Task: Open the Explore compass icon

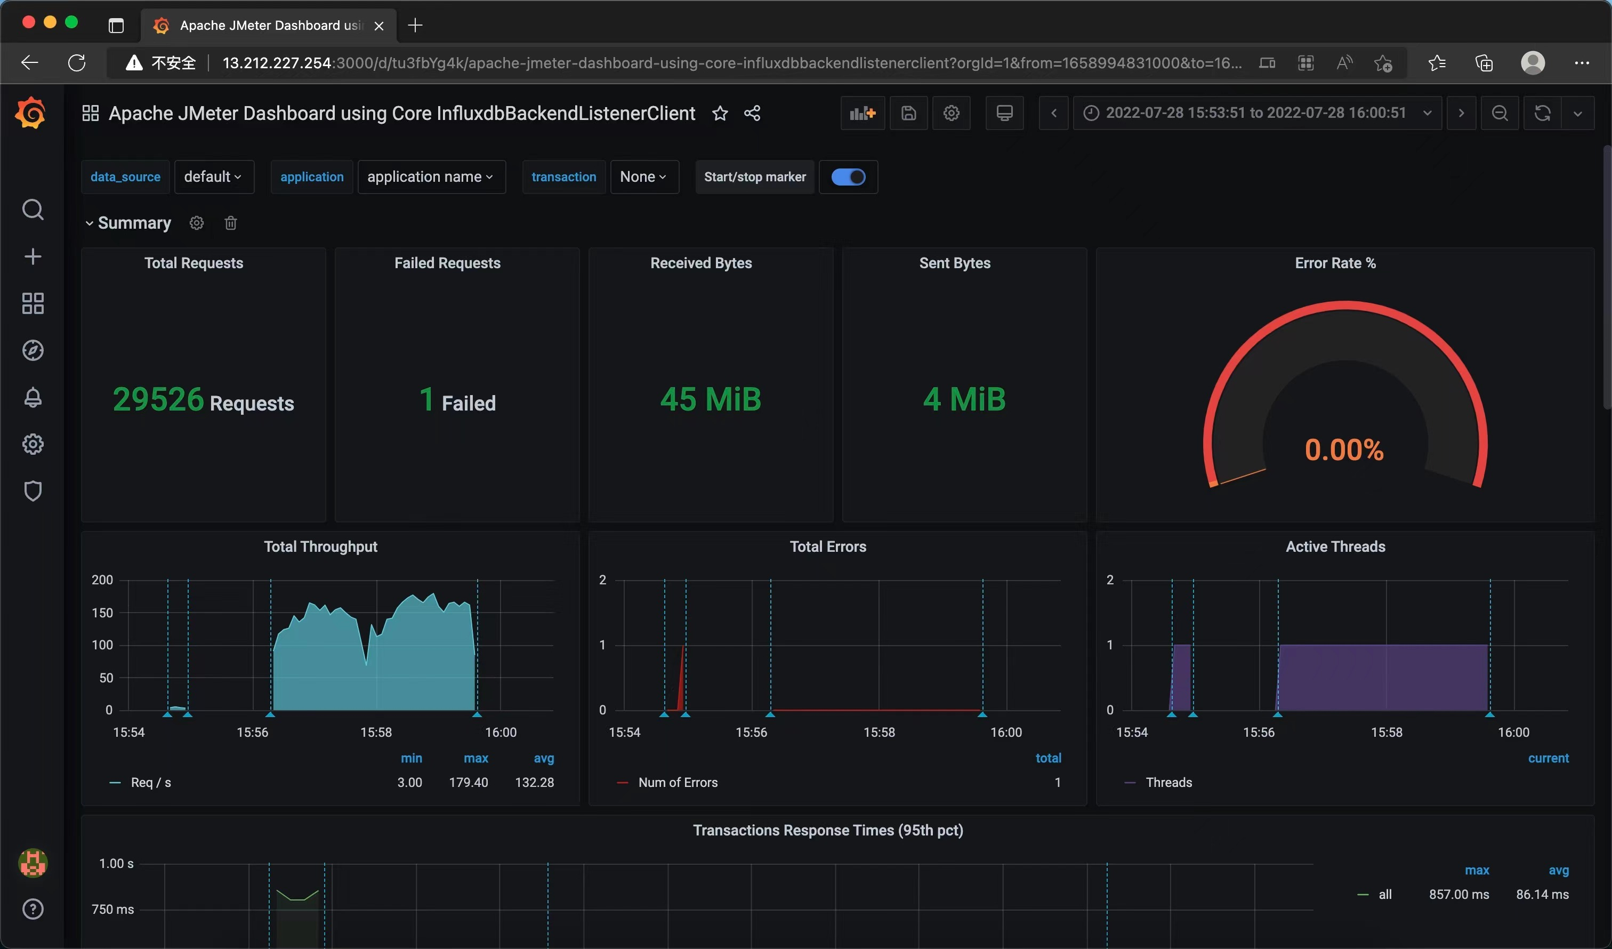Action: tap(33, 350)
